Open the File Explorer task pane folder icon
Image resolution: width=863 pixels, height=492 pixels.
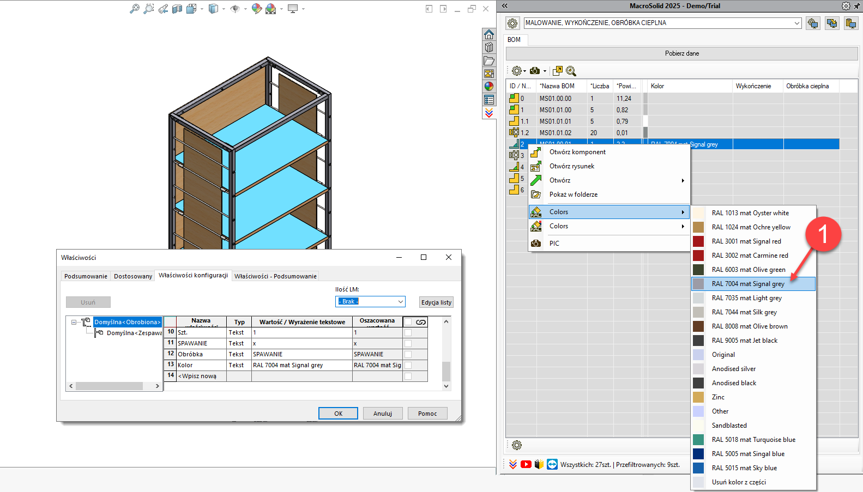(489, 60)
